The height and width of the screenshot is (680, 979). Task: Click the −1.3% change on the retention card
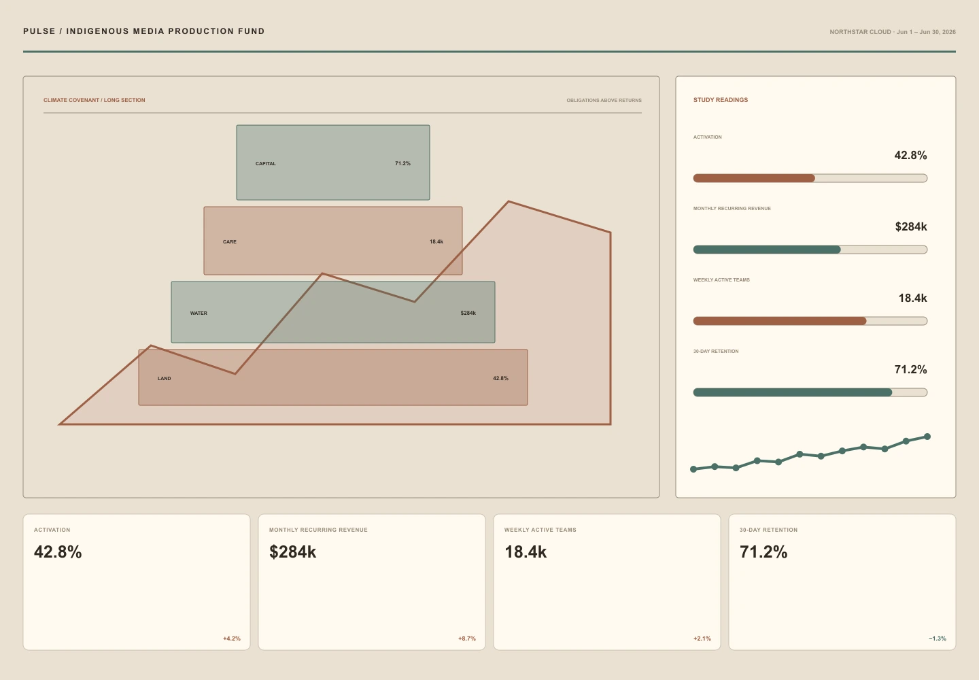pyautogui.click(x=938, y=639)
